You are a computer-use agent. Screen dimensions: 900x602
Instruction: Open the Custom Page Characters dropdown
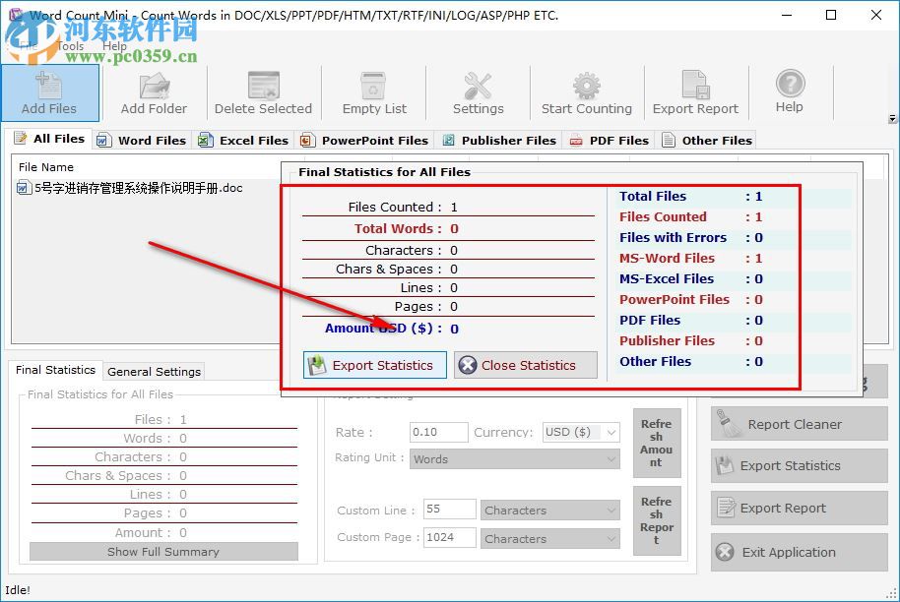(549, 539)
